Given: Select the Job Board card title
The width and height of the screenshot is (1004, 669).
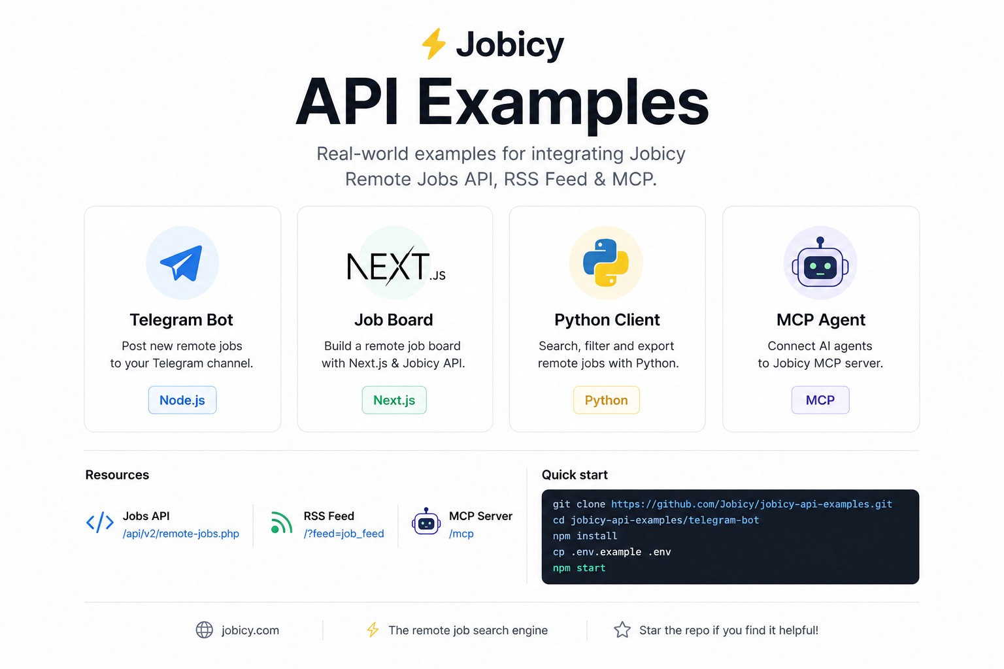Looking at the screenshot, I should [393, 319].
